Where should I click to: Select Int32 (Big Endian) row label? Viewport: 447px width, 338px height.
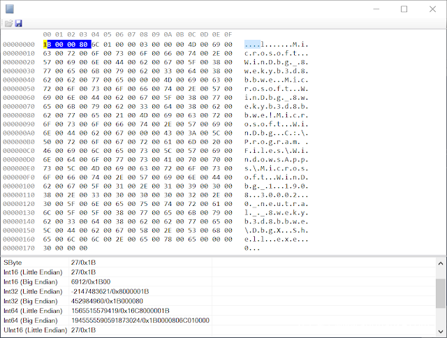click(31, 301)
